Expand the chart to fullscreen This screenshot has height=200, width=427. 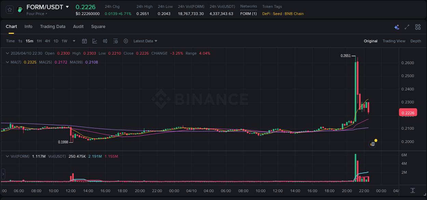(407, 27)
